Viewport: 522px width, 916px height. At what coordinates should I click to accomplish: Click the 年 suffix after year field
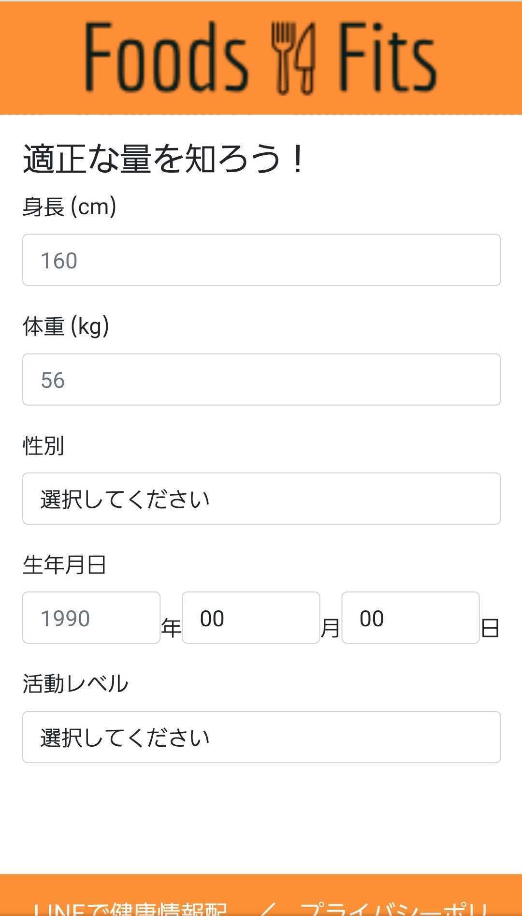(x=171, y=628)
